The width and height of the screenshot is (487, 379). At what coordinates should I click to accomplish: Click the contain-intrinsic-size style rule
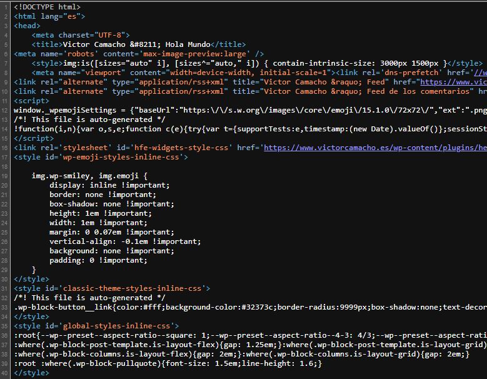(255, 63)
